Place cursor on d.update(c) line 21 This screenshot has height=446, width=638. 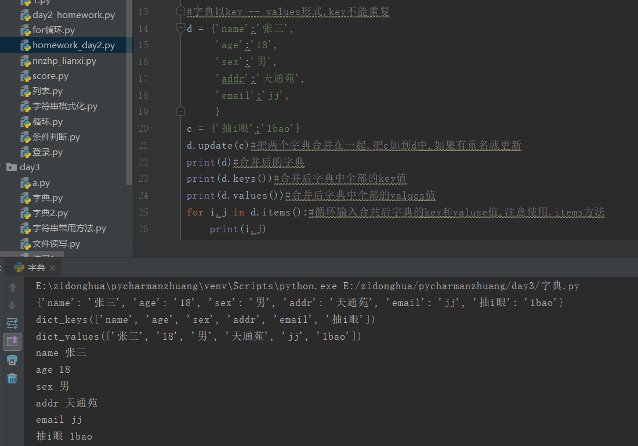tap(217, 145)
